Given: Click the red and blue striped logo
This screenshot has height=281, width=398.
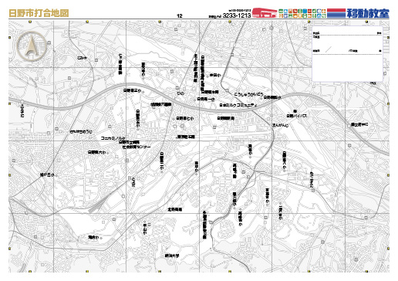Looking at the screenshot, I should coord(336,13).
